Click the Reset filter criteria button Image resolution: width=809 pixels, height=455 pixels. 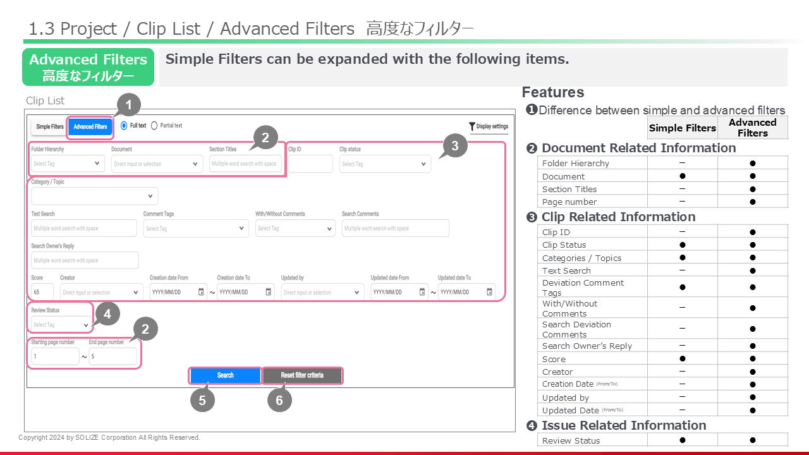pos(302,375)
